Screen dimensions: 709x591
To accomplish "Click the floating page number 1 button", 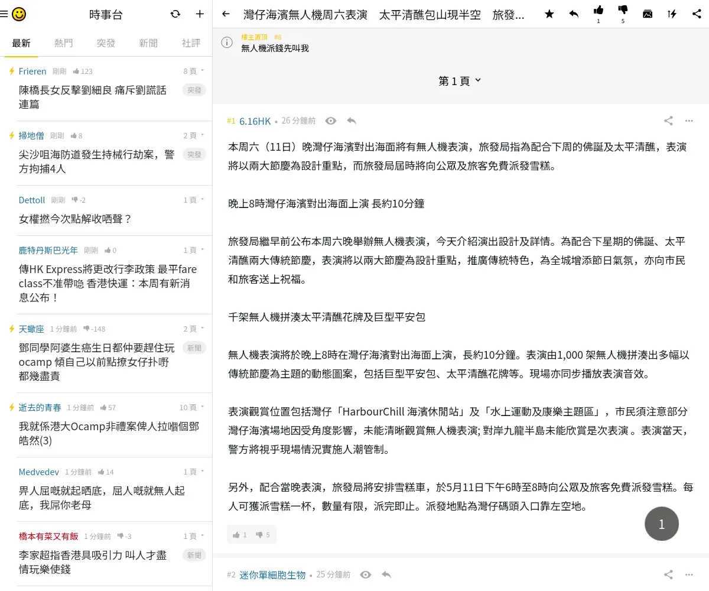I will [661, 524].
